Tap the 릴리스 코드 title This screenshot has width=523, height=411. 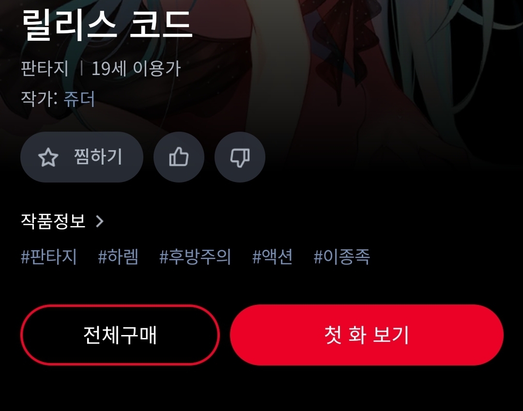click(107, 24)
